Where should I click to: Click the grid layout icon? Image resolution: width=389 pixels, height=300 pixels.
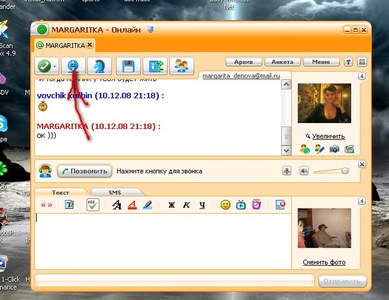coord(362,62)
